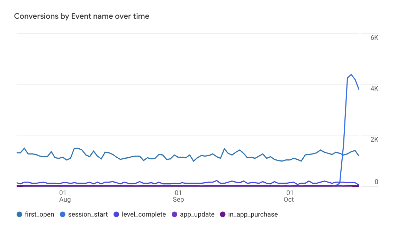Select the 01 Sep date axis label

pyautogui.click(x=178, y=196)
